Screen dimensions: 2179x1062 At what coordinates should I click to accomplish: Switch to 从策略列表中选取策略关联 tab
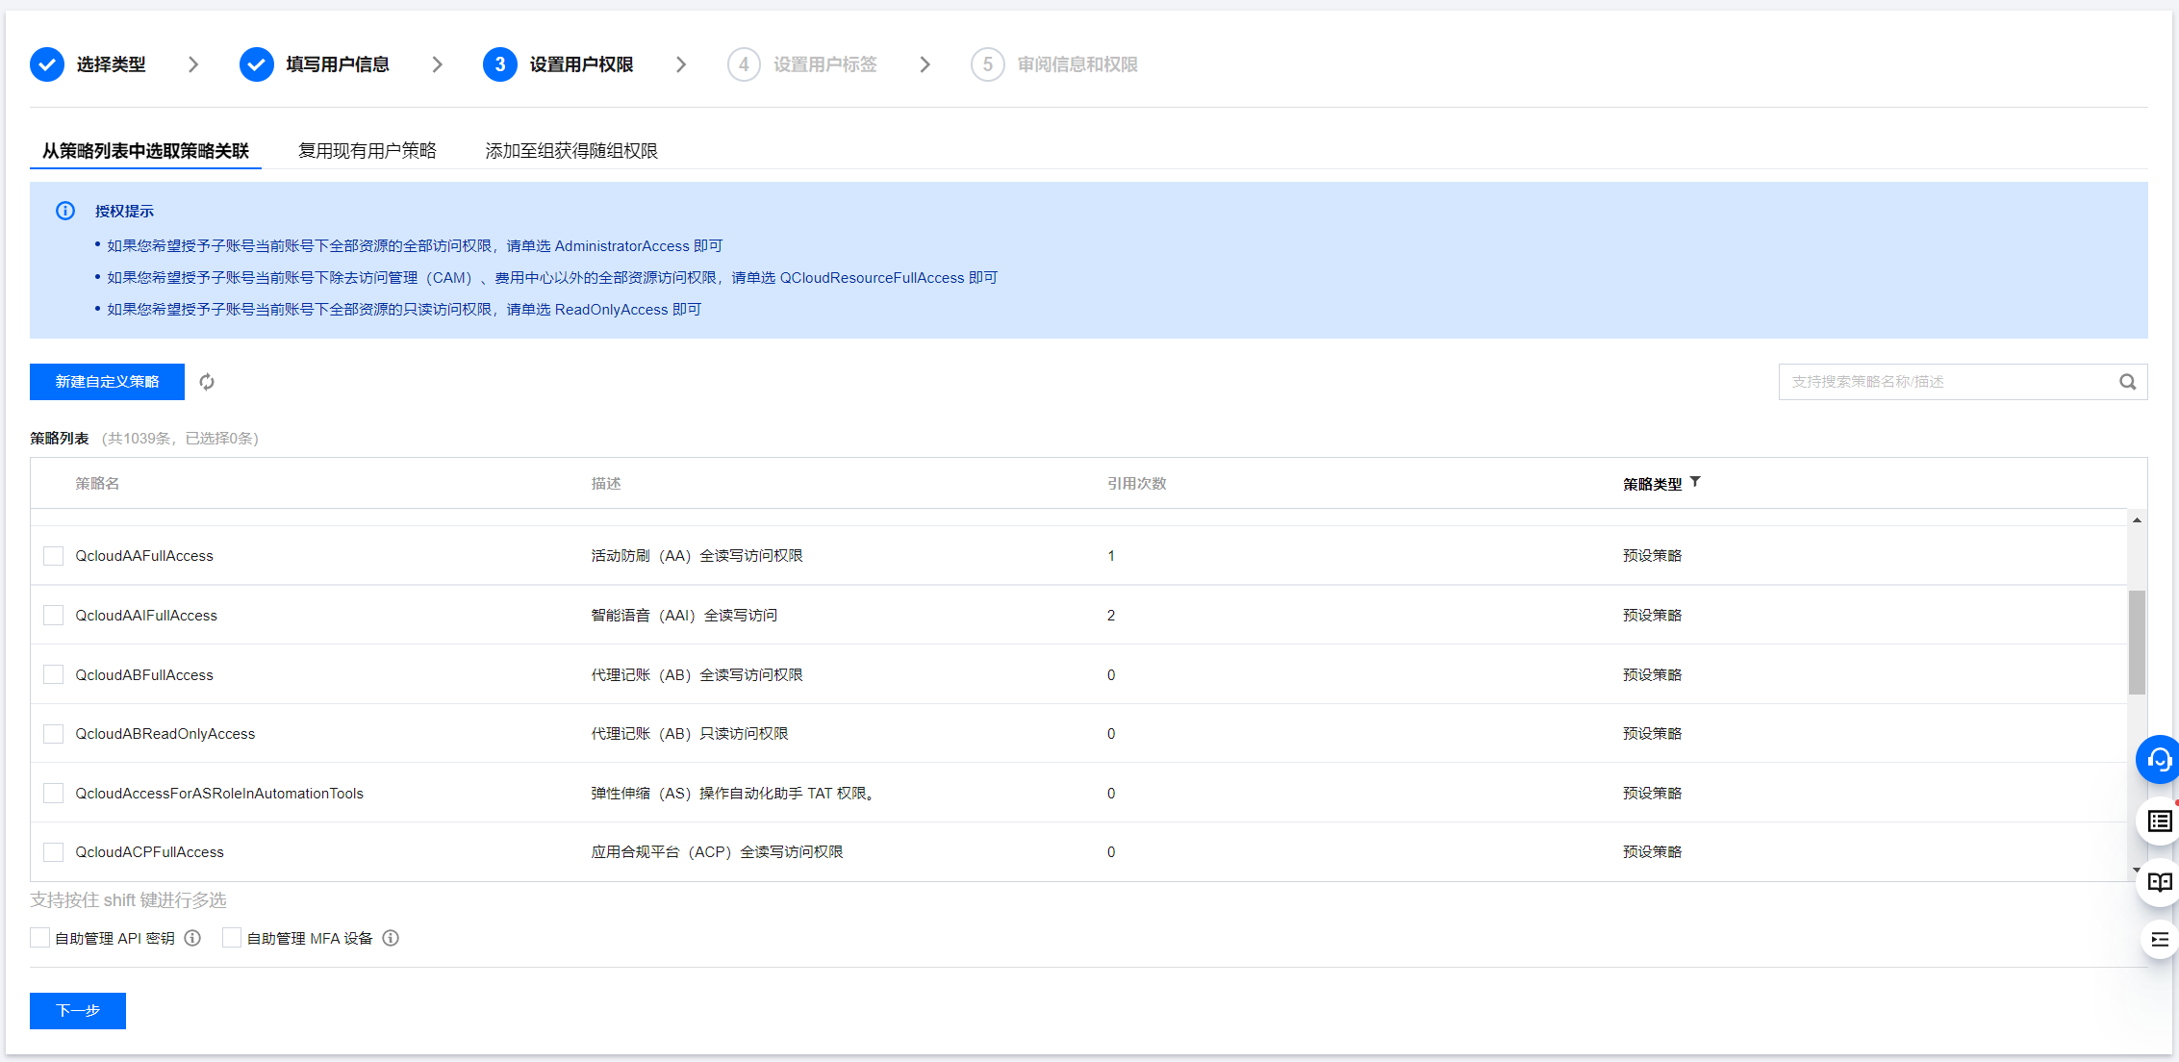tap(145, 151)
